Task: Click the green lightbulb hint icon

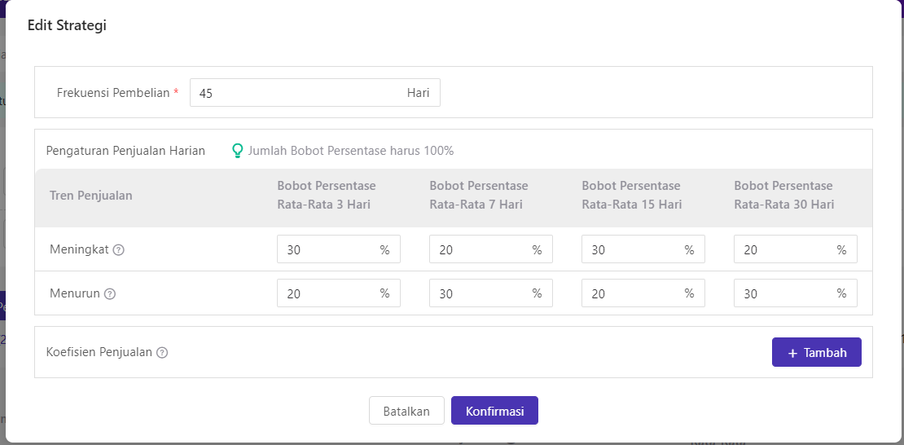Action: click(238, 151)
